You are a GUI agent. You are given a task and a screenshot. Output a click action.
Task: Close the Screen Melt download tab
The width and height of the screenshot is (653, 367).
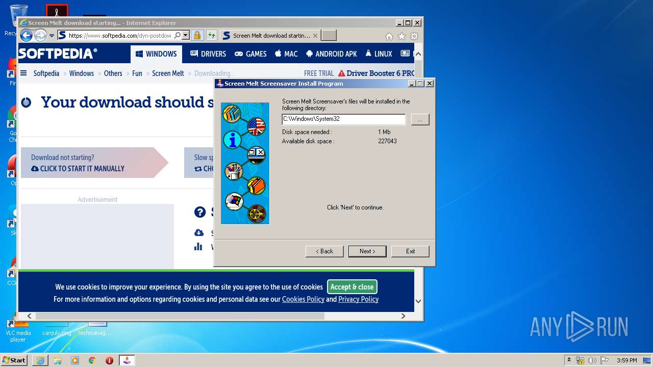[x=315, y=36]
